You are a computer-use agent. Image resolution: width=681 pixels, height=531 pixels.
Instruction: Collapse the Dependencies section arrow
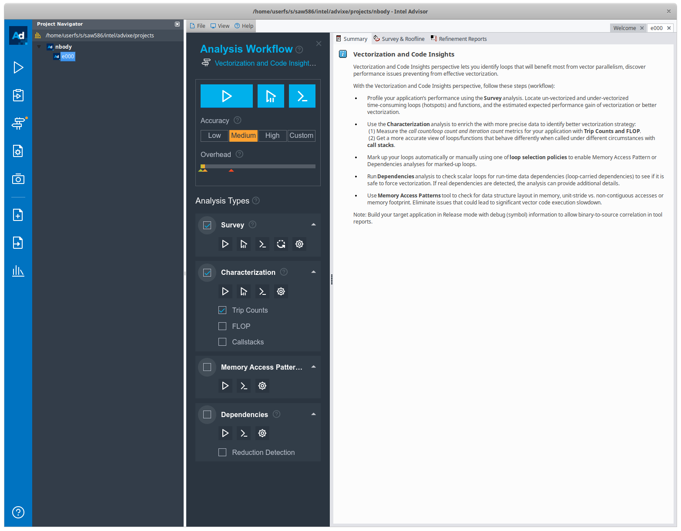[313, 414]
